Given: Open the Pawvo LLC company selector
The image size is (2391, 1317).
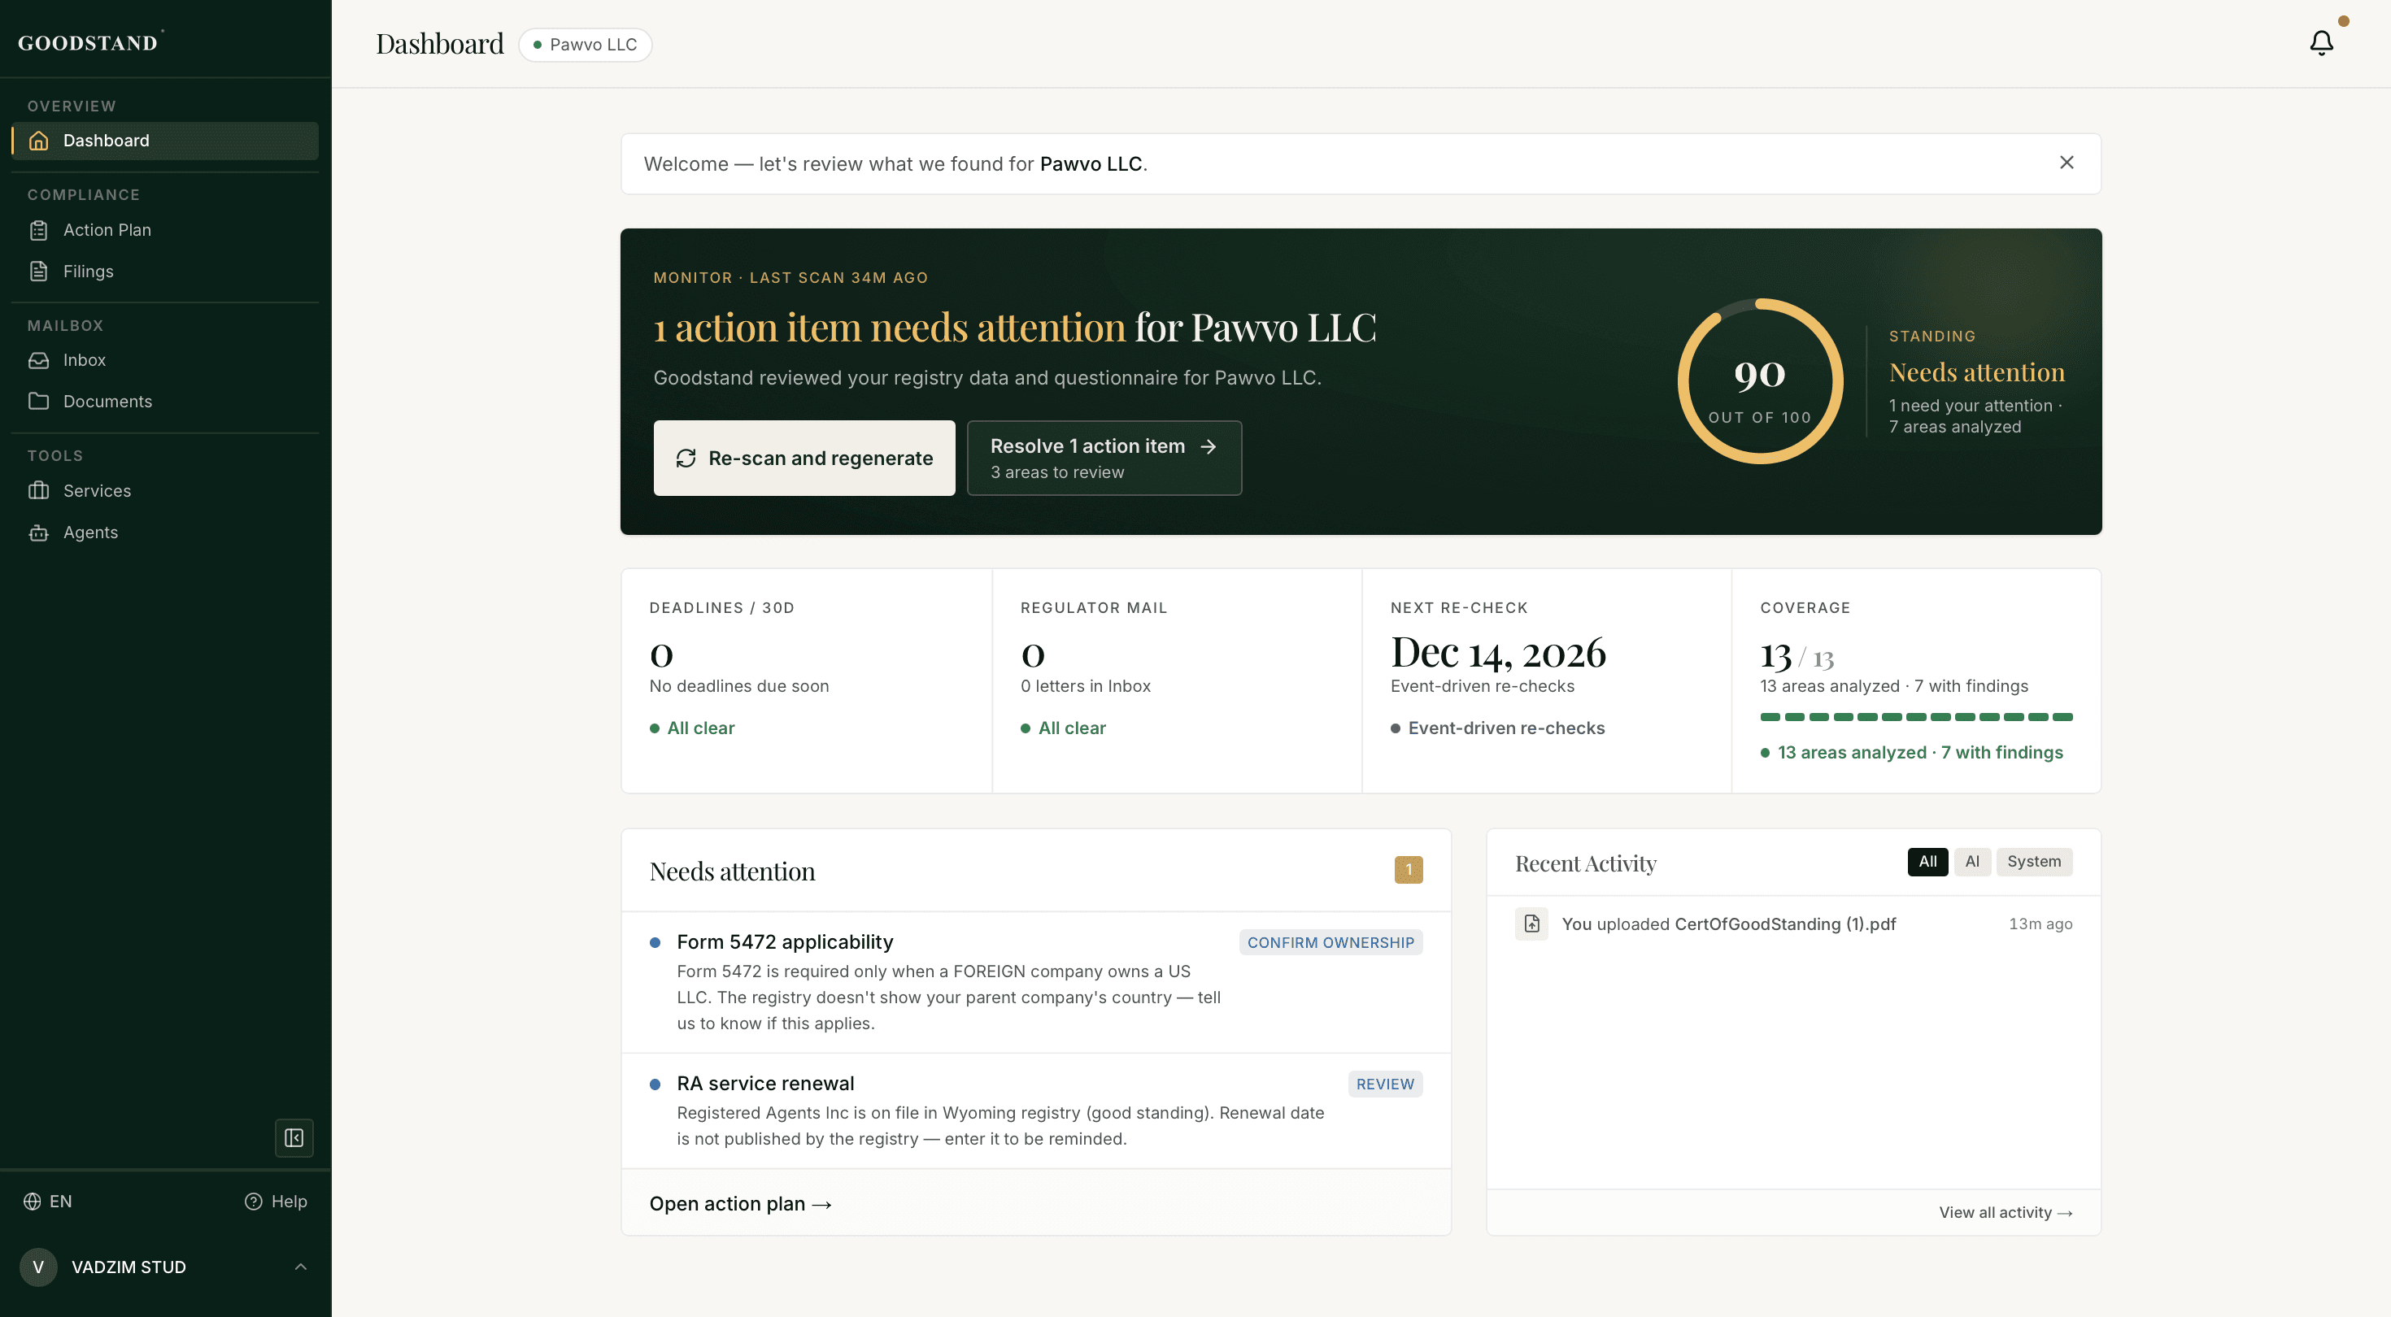Looking at the screenshot, I should click(x=585, y=45).
